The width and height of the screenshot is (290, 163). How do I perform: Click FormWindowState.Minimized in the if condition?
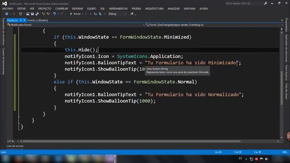pos(155,37)
